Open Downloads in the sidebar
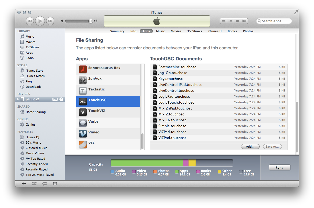This screenshot has height=208, width=314. point(40,87)
